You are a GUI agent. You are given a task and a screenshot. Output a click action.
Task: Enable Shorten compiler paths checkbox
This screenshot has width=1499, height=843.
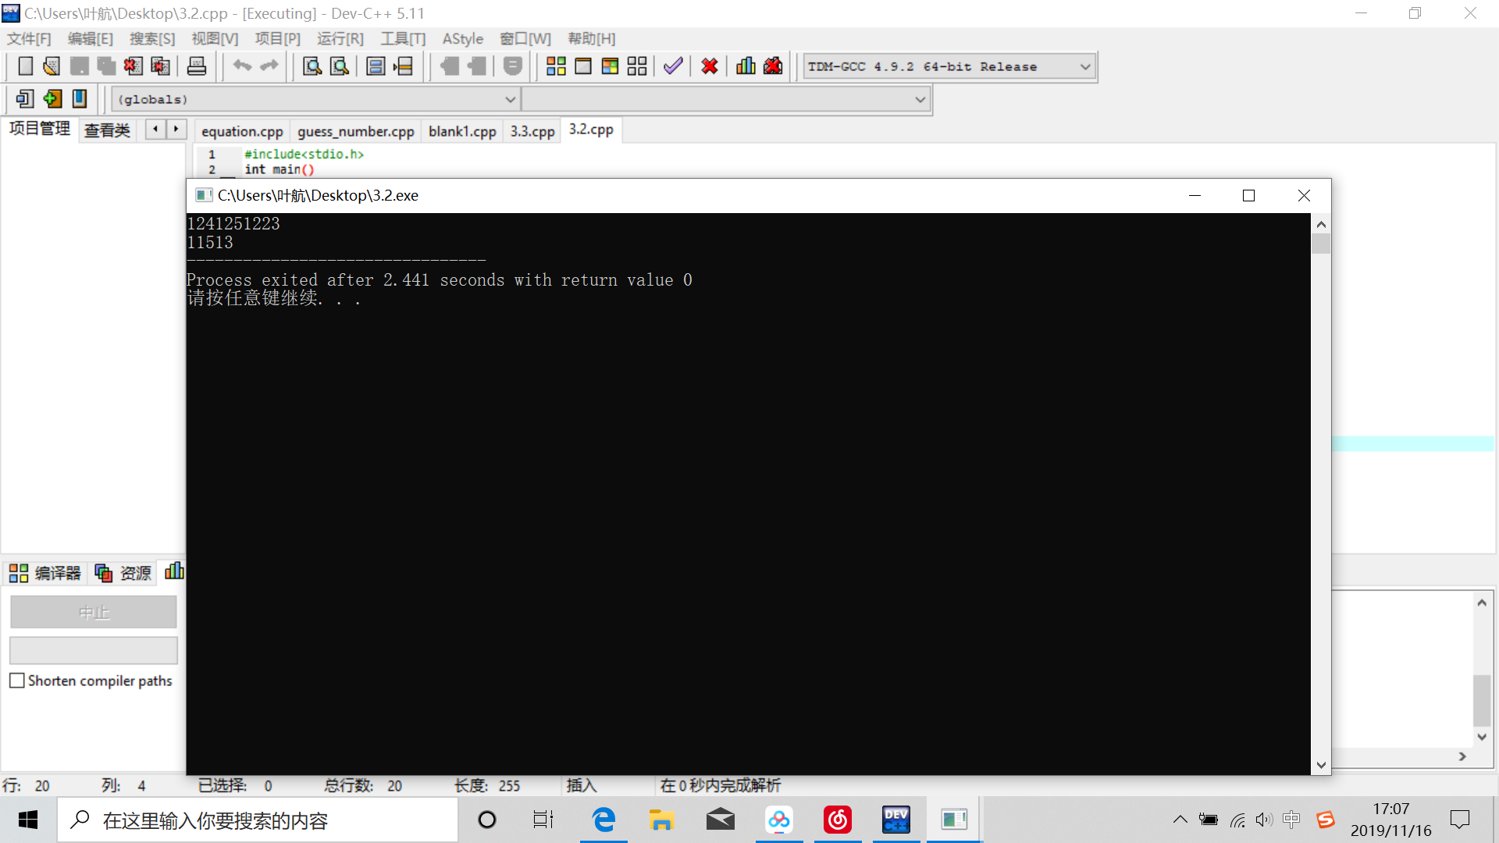tap(17, 681)
